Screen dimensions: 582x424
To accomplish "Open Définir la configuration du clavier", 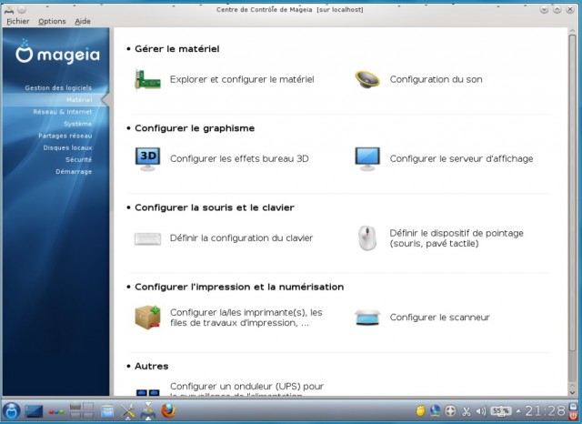I will [241, 237].
